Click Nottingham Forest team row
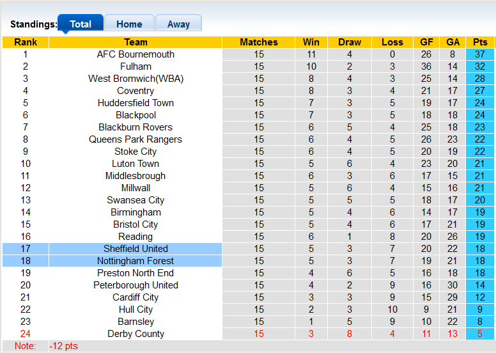Screen dimensions: 496x353 (136, 261)
